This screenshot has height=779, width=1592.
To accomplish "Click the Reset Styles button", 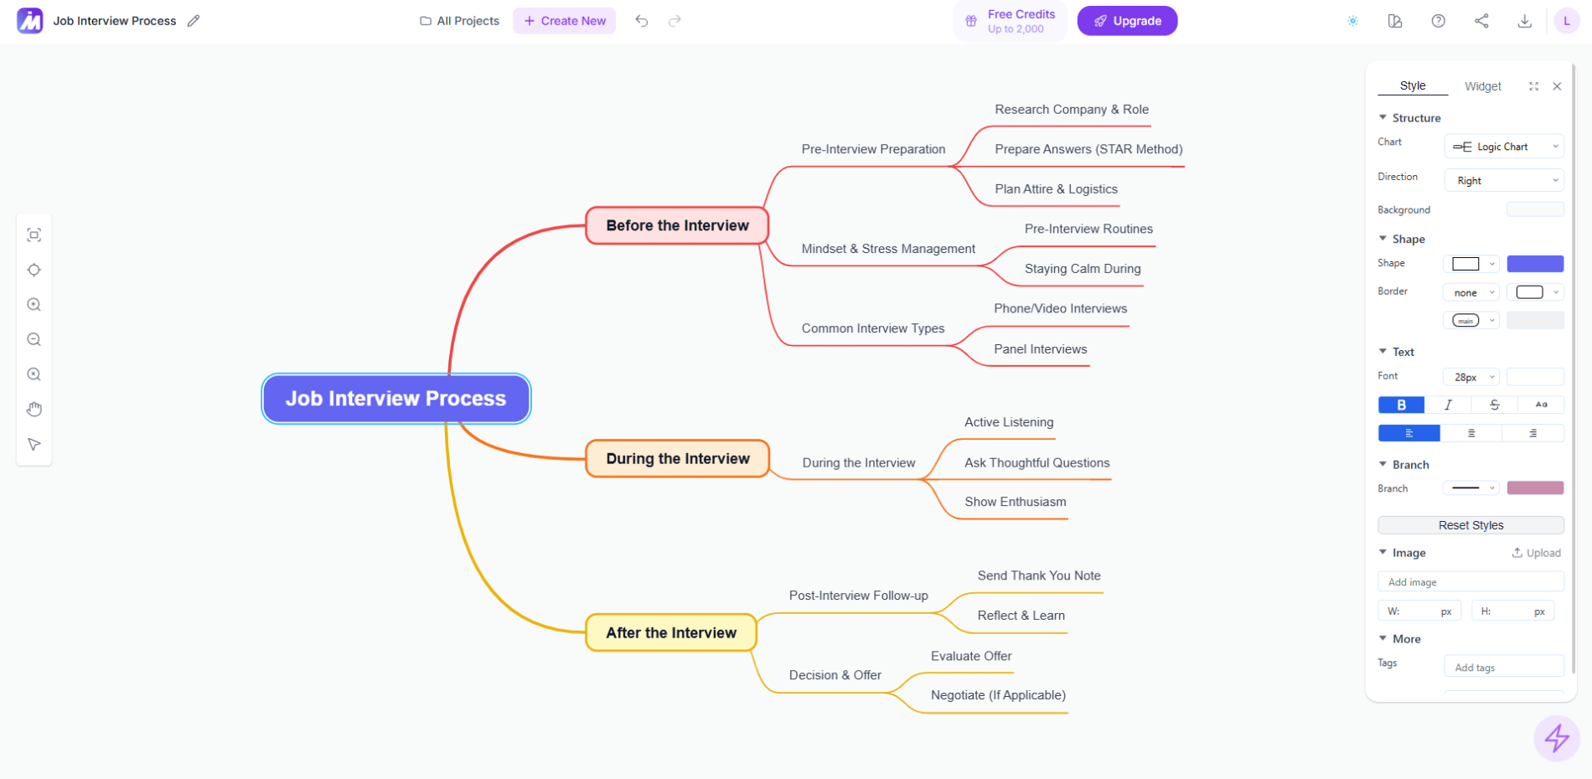I will click(1471, 524).
